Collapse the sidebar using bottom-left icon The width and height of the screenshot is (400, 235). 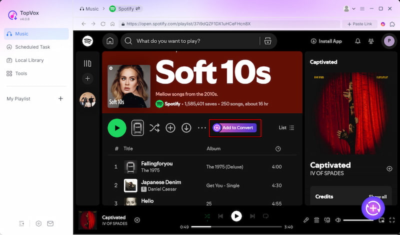pyautogui.click(x=21, y=223)
